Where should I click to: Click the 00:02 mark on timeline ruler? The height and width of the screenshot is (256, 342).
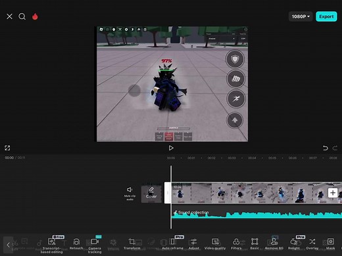pyautogui.click(x=212, y=158)
